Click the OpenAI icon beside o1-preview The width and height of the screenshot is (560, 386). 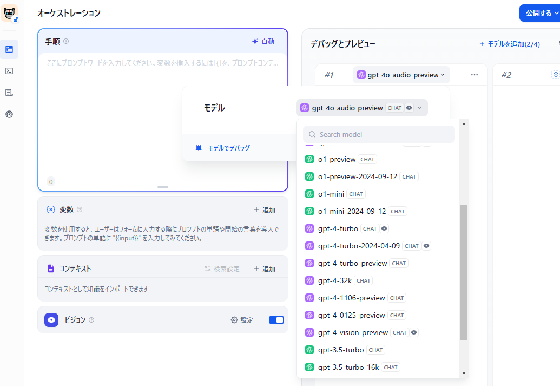coord(309,159)
